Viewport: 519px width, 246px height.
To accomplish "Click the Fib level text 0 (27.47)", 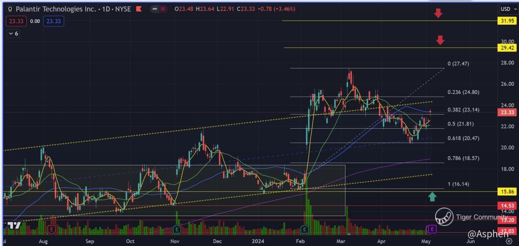I will [458, 64].
